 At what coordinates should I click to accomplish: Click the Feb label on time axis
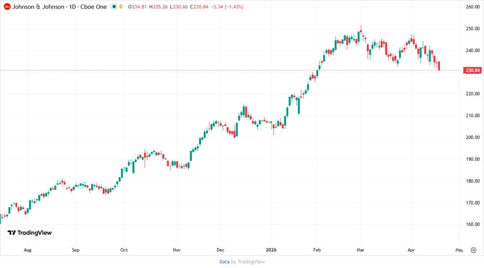[x=317, y=250]
